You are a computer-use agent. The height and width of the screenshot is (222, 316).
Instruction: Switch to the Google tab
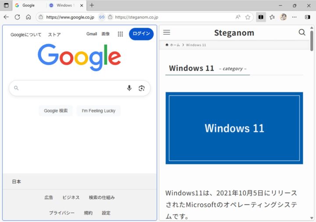point(28,5)
